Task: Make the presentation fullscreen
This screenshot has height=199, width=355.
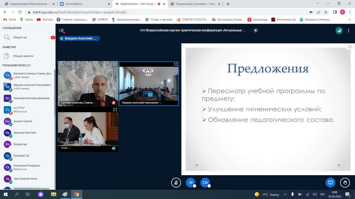Action: tap(350, 47)
